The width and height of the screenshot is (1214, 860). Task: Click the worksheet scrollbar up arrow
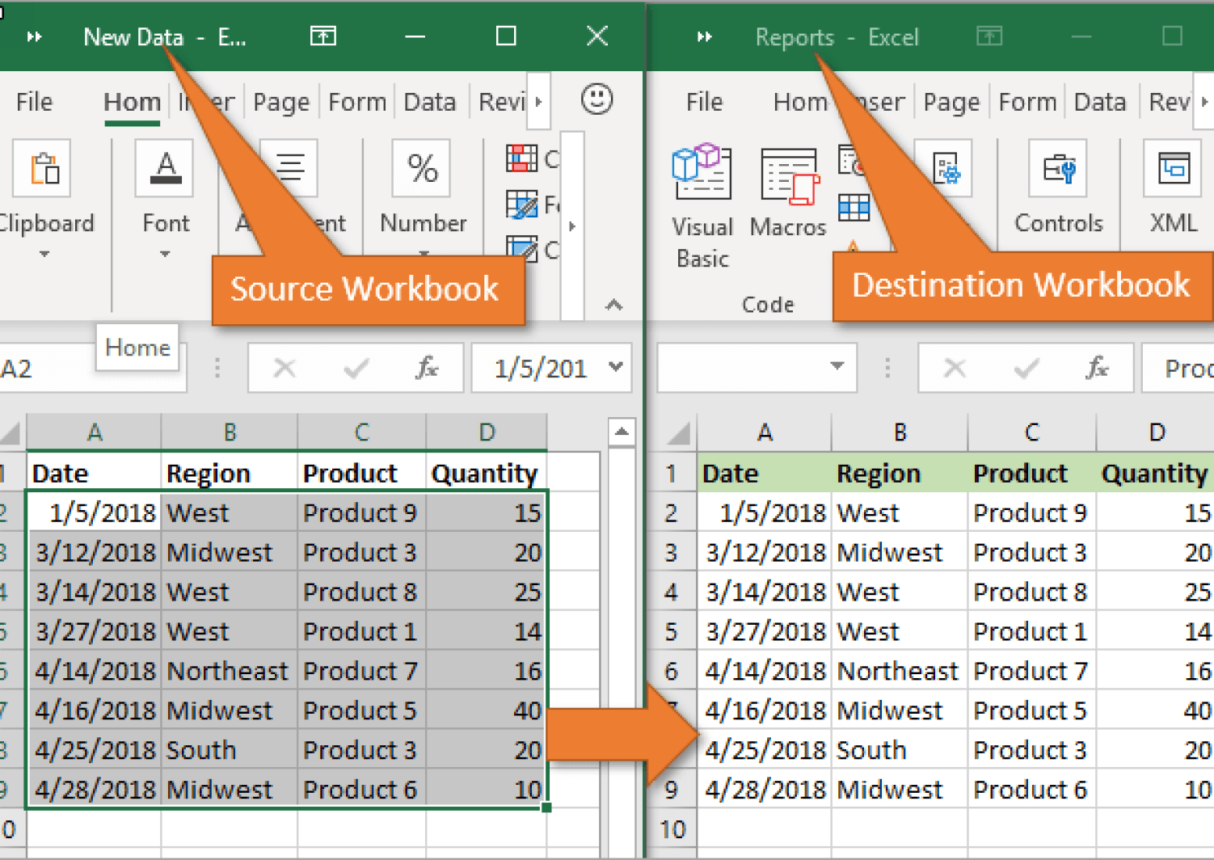(x=622, y=433)
